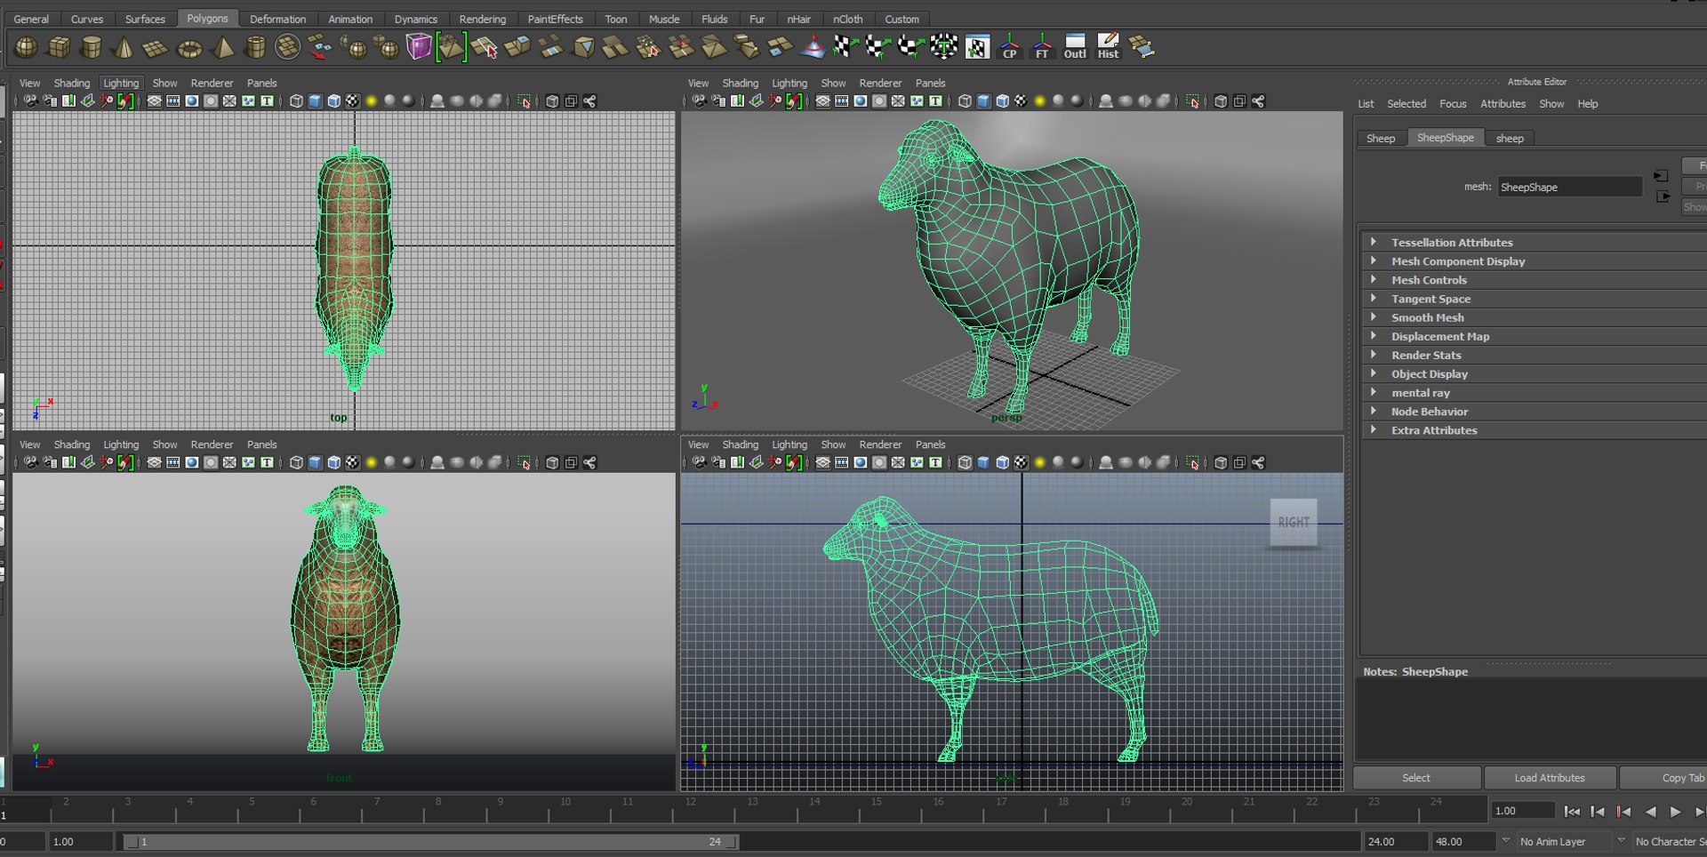Click select camera icon in top view panel
The width and height of the screenshot is (1707, 857).
(x=30, y=101)
